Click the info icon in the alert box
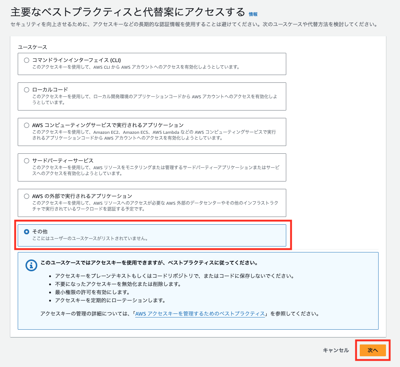This screenshot has width=400, height=367. click(x=31, y=265)
